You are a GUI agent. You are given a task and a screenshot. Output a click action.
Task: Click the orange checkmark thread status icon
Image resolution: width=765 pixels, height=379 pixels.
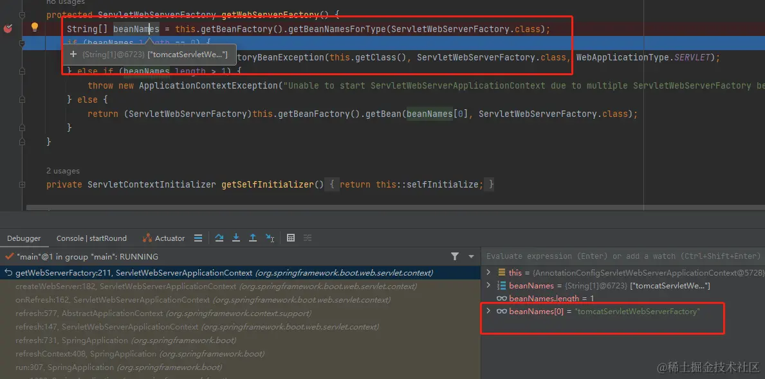[9, 256]
